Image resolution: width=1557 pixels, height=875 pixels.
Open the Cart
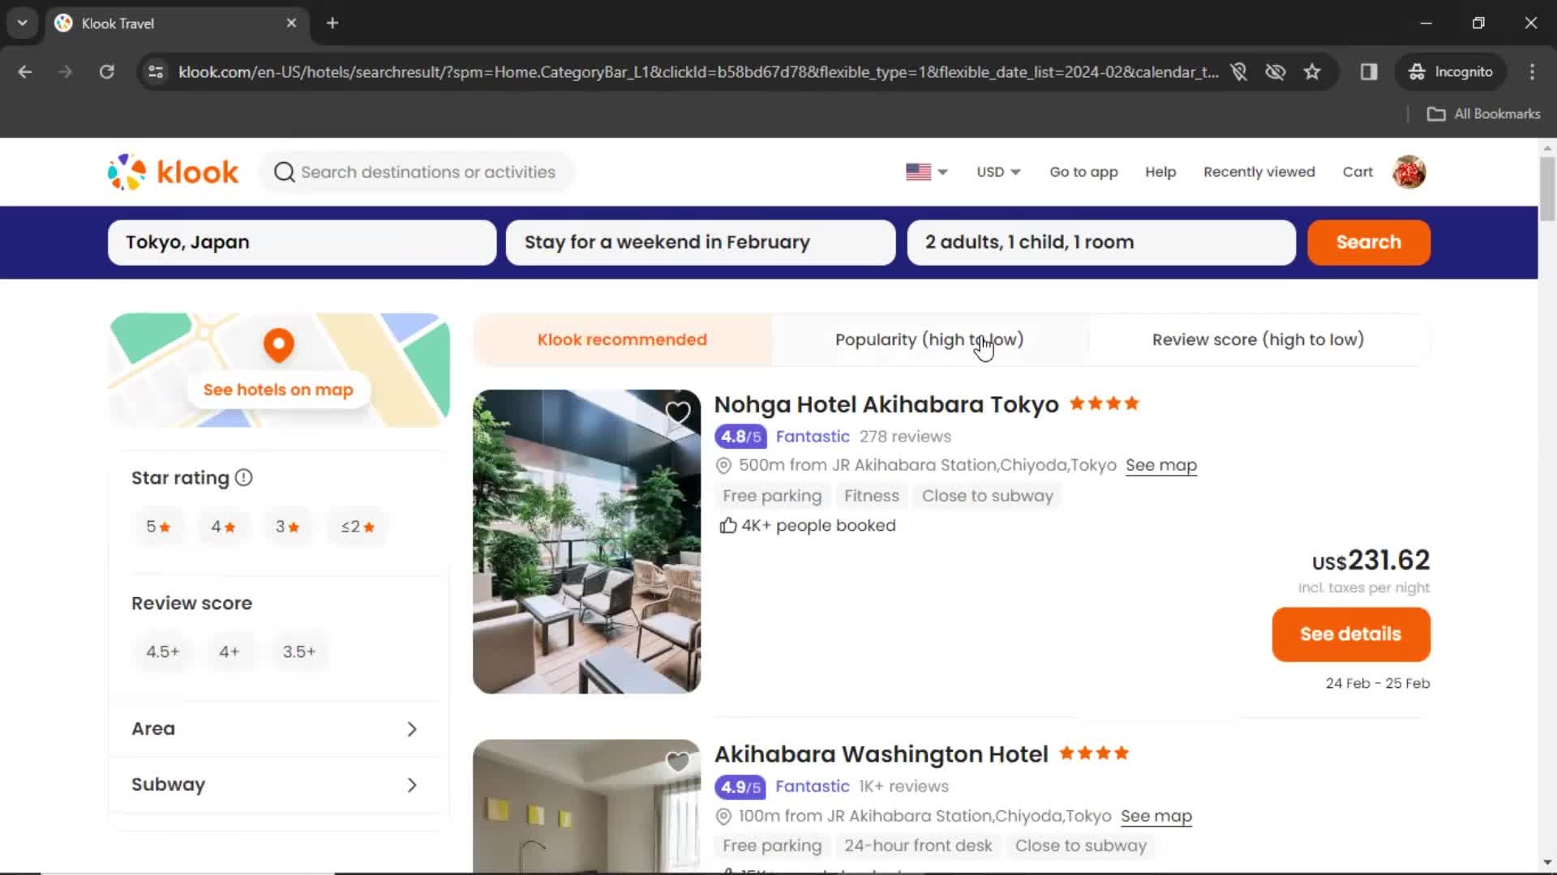click(1358, 172)
